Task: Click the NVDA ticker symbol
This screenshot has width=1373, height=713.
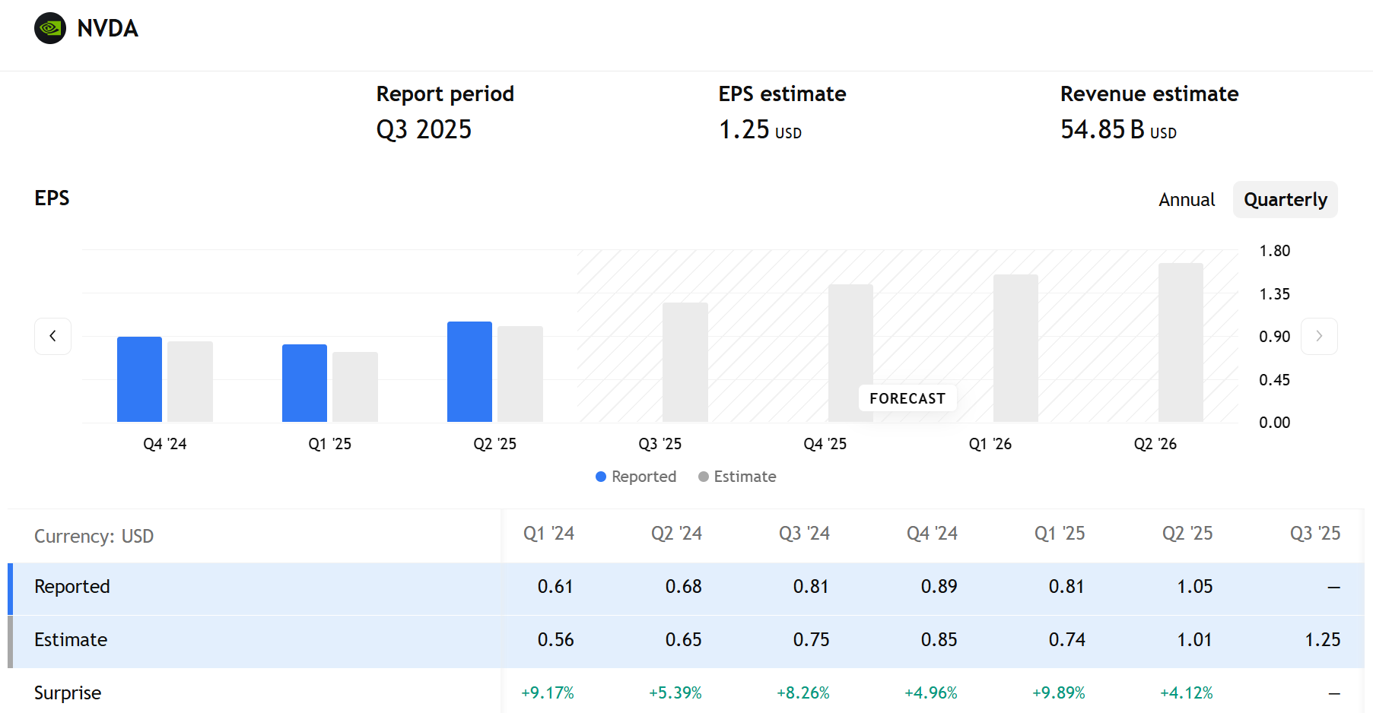Action: (107, 28)
